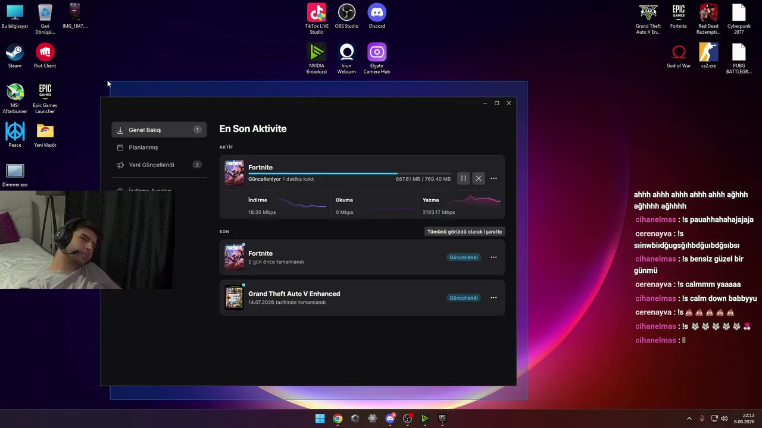The image size is (762, 428).
Task: Maximize the Epic Games downloads window
Action: [497, 103]
